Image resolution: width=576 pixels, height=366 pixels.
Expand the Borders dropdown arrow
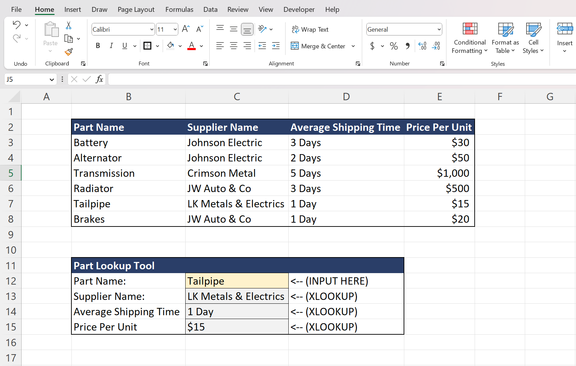[x=157, y=46]
